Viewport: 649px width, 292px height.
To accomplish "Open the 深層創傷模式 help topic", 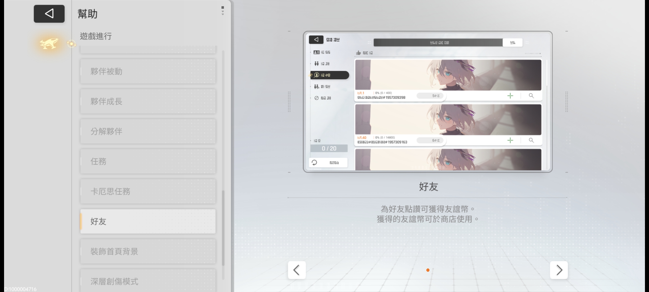I will pos(148,281).
